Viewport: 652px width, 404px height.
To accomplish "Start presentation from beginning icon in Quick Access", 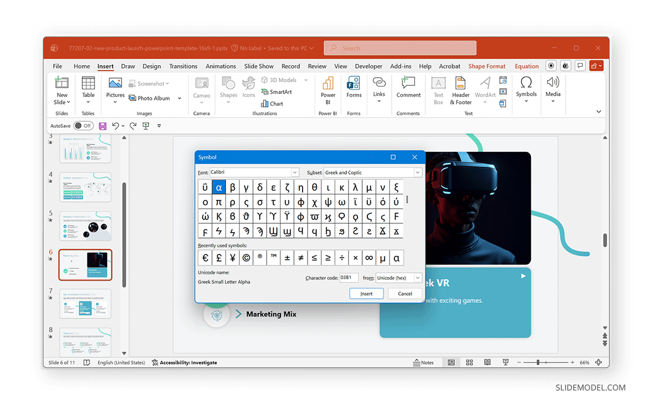I will (x=146, y=126).
